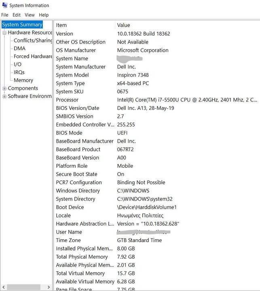Select the Memory tree item

[23, 80]
